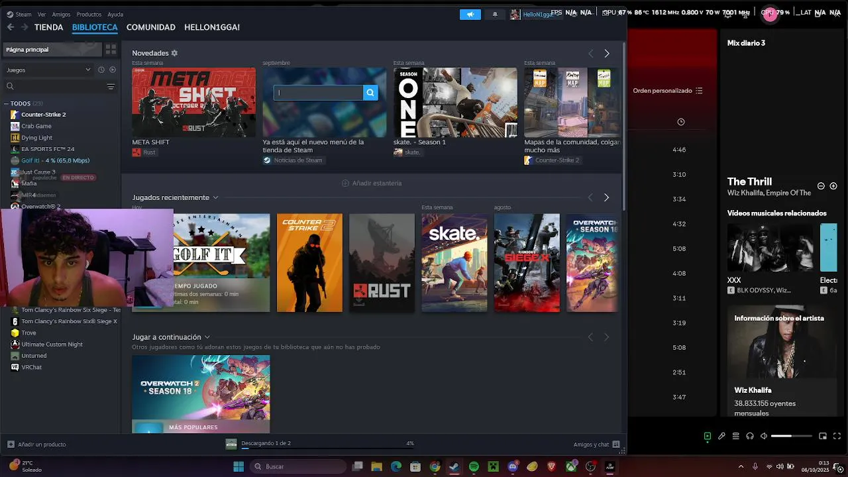The height and width of the screenshot is (477, 848).
Task: Open Novedades settings gear
Action: click(174, 53)
